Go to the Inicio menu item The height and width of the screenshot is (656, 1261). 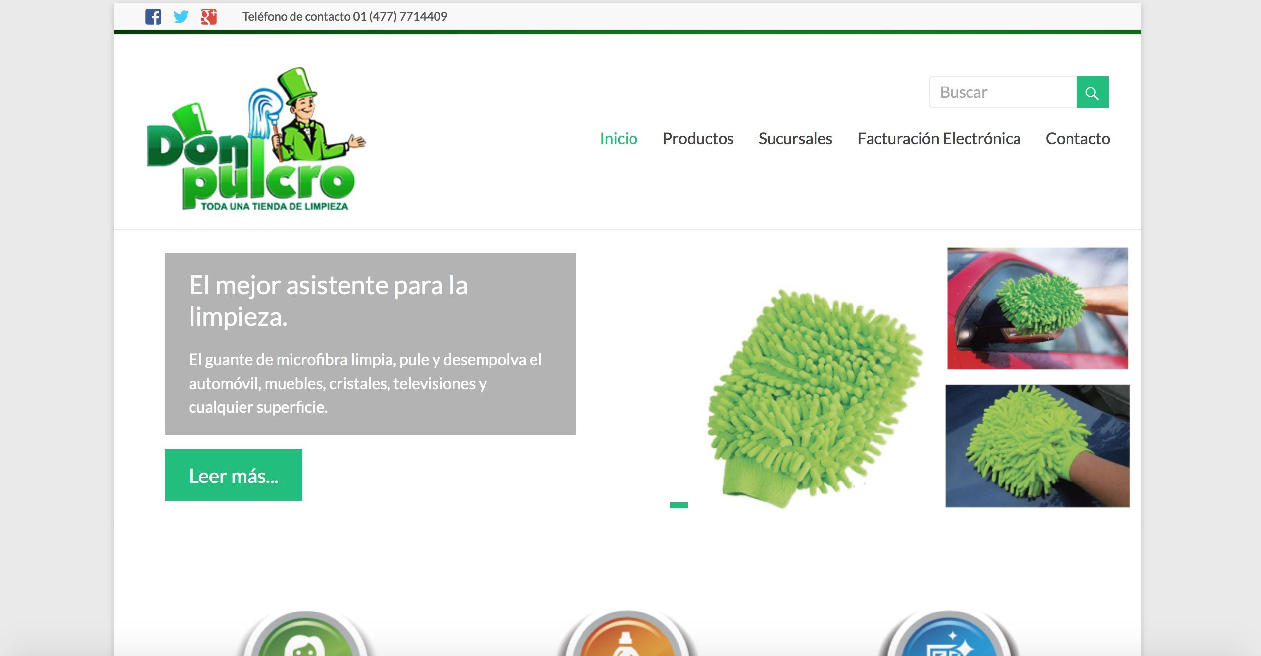[618, 139]
